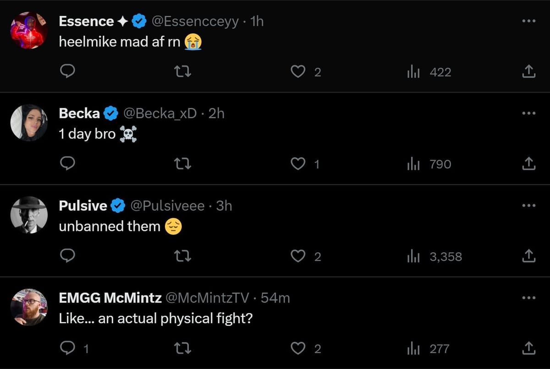Like McMintz's physical fight question
Viewport: 550px width, 369px height.
(x=298, y=348)
